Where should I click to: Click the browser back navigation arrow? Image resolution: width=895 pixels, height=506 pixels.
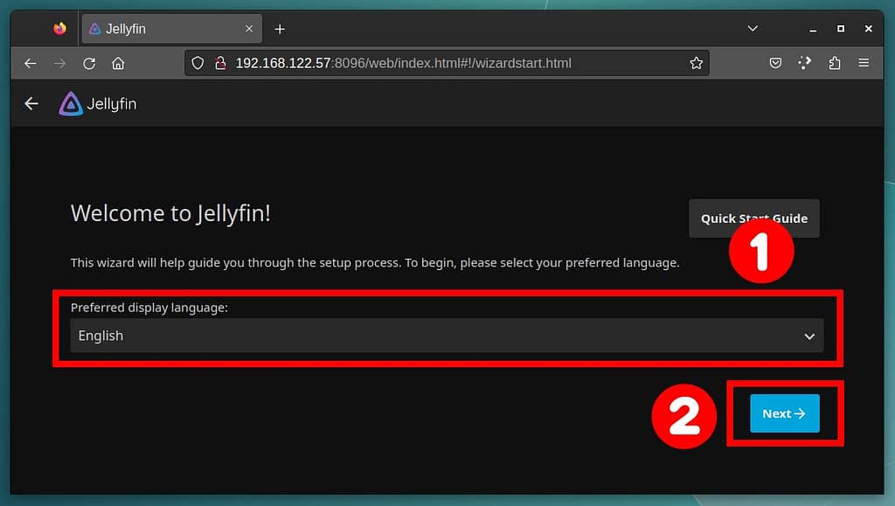pyautogui.click(x=31, y=64)
